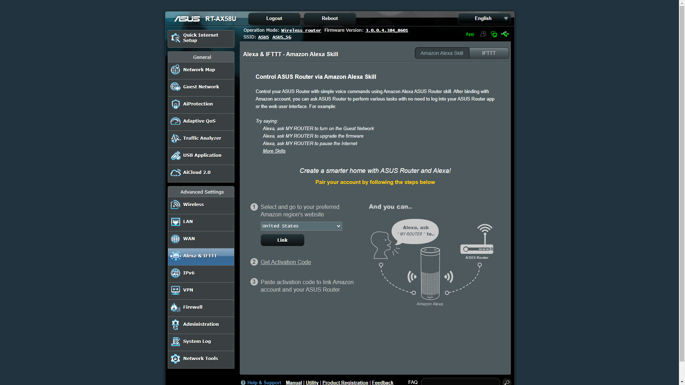Screen dimensions: 685x385
Task: Click the Get Activation Code link
Action: (285, 262)
